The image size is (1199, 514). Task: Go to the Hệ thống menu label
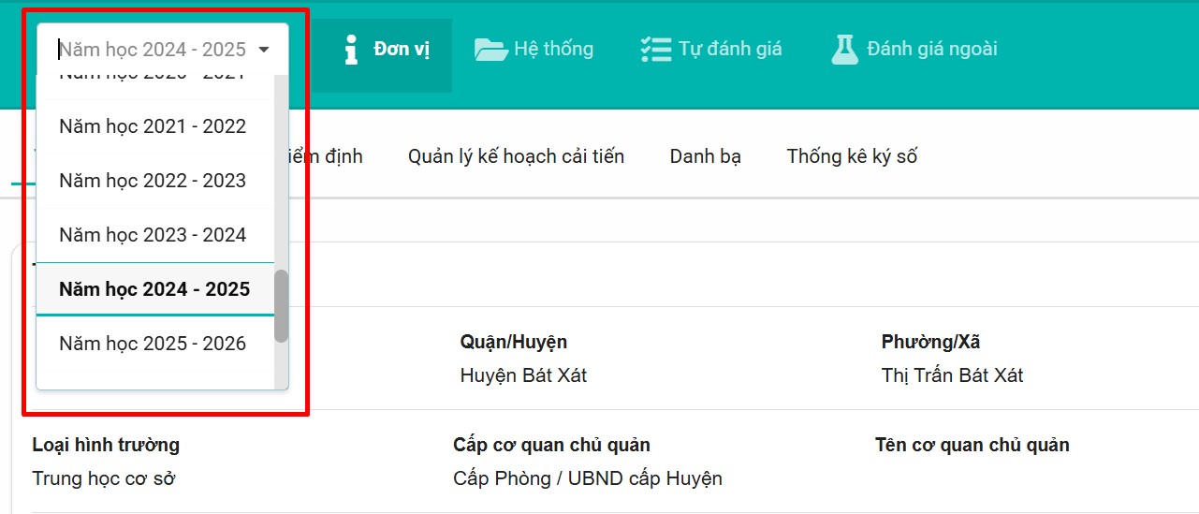[553, 49]
